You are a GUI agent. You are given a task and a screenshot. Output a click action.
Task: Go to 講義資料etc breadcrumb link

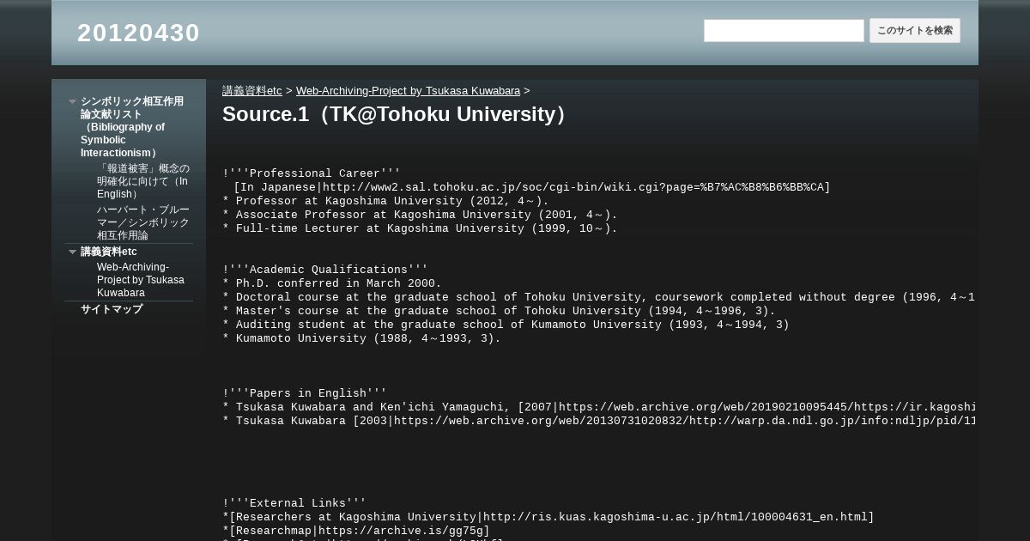coord(251,90)
